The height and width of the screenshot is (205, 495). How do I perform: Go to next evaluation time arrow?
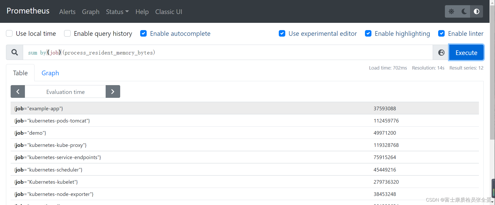point(113,92)
